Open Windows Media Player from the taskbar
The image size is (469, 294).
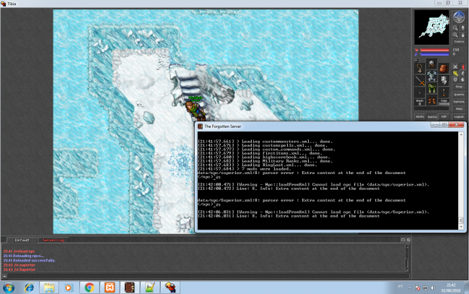[69, 287]
